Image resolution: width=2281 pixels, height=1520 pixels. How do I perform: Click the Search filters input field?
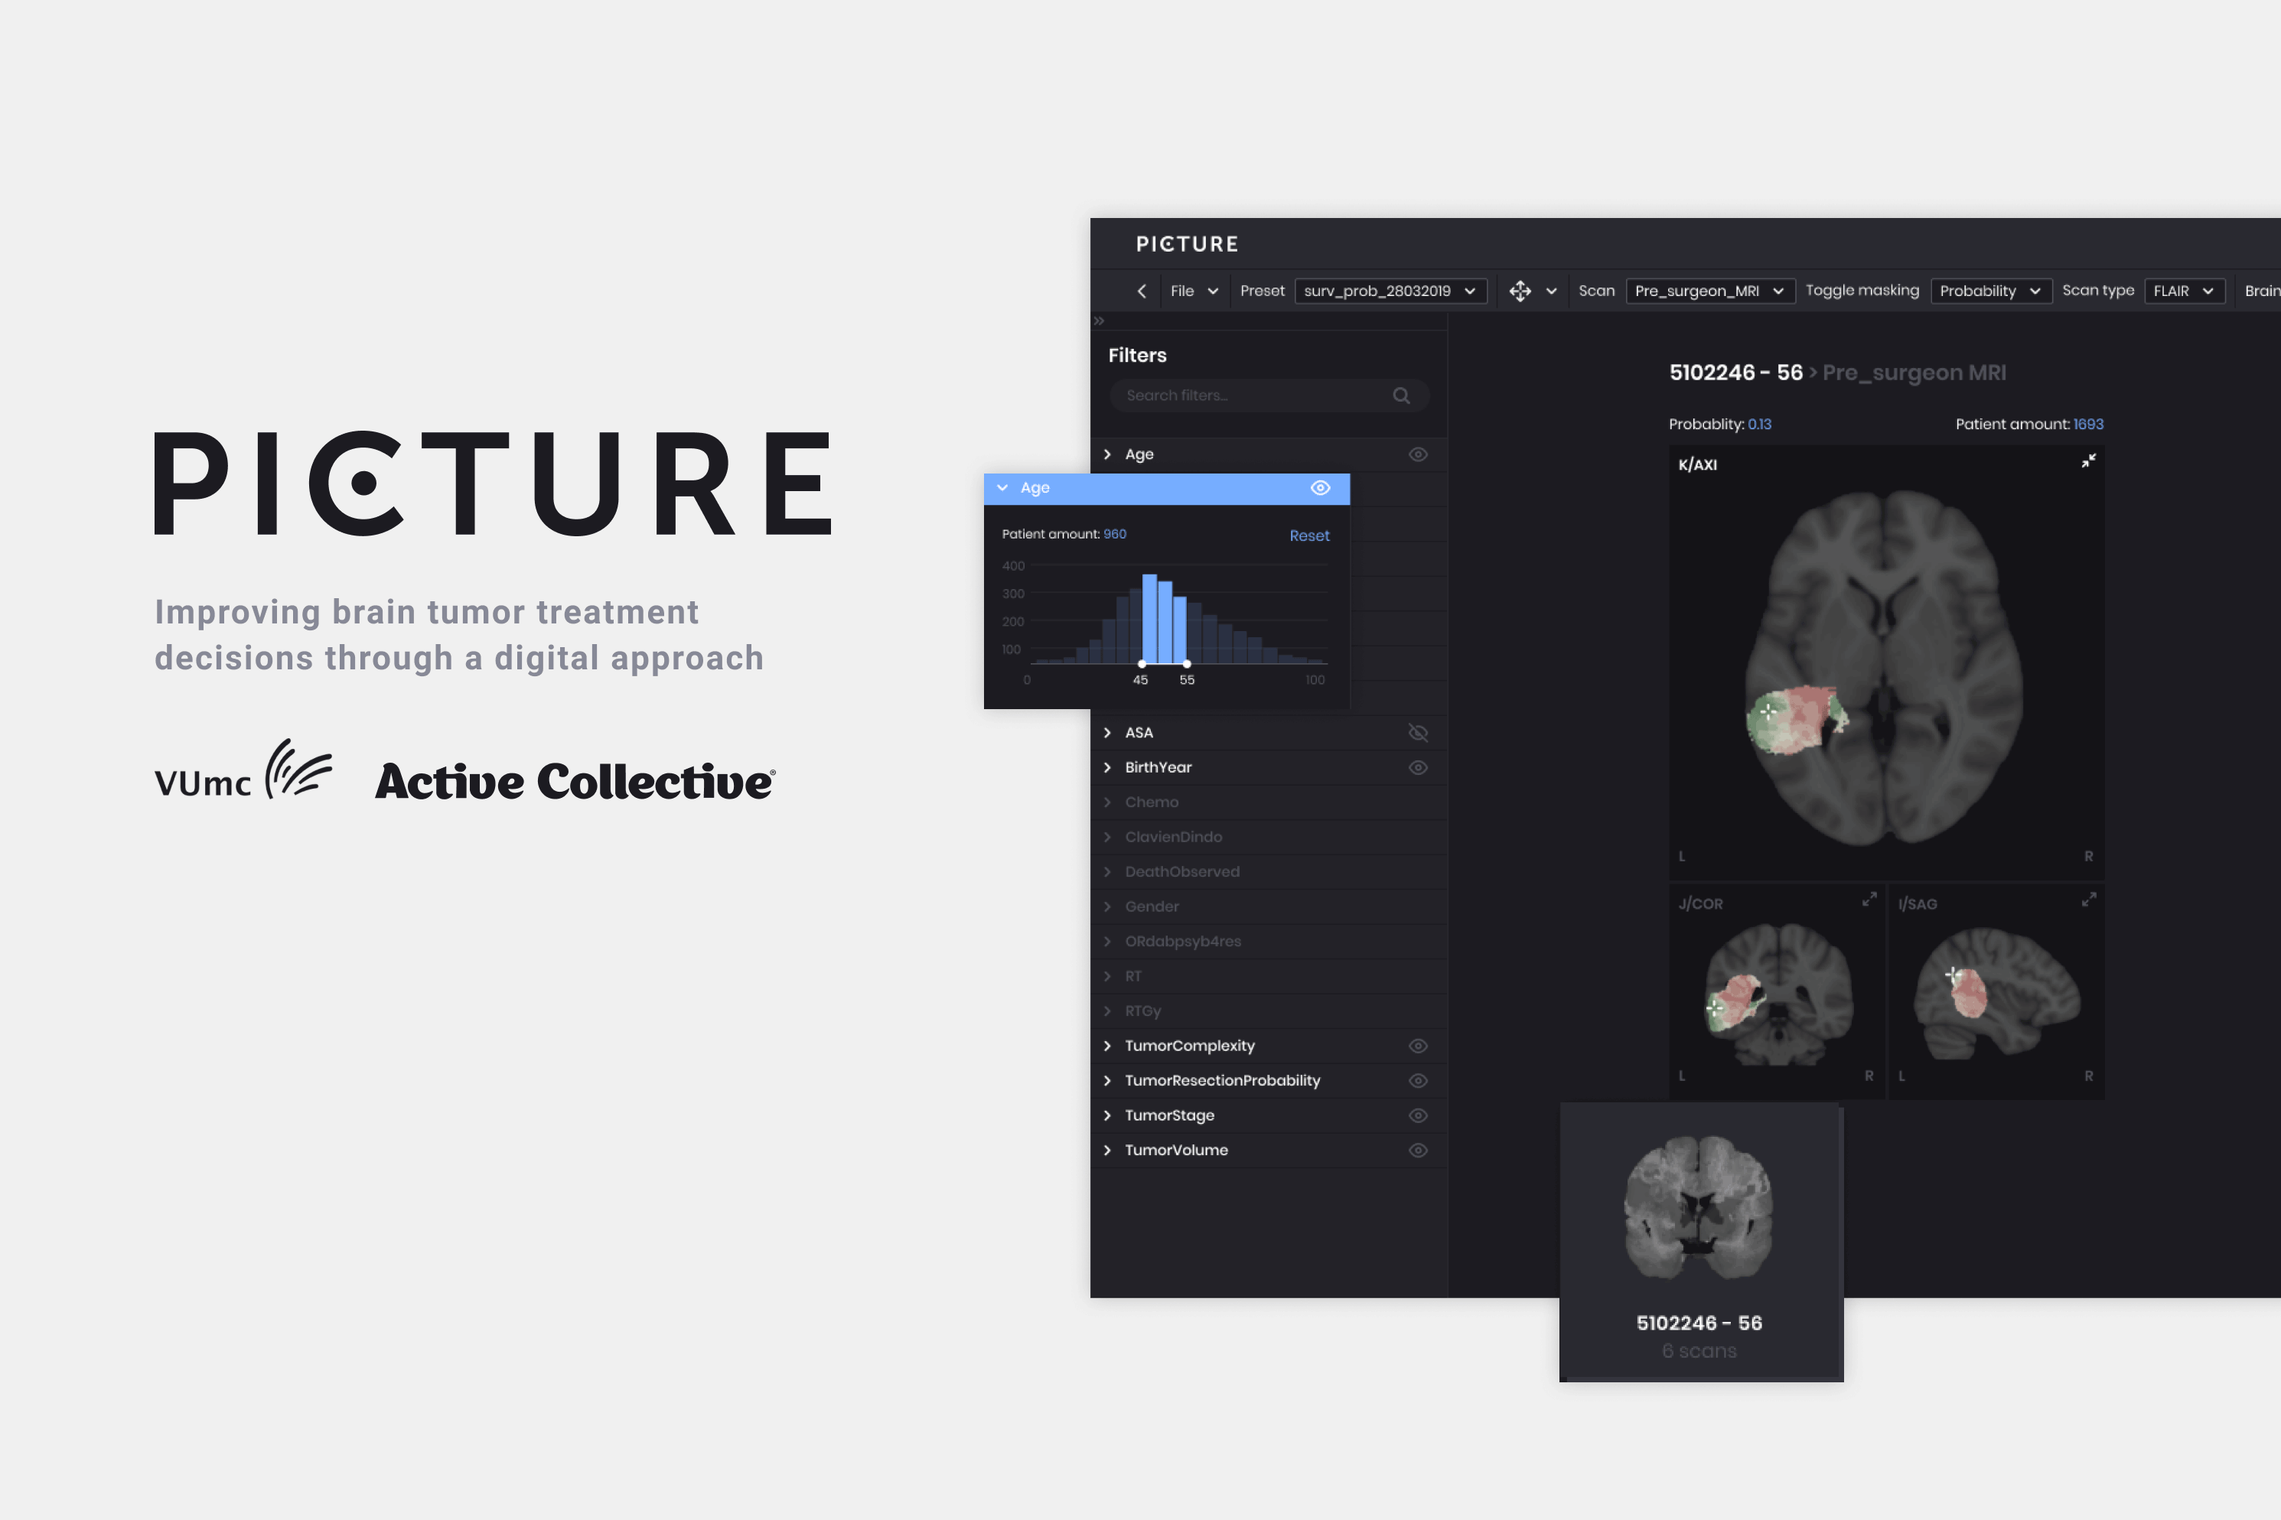pos(1268,395)
